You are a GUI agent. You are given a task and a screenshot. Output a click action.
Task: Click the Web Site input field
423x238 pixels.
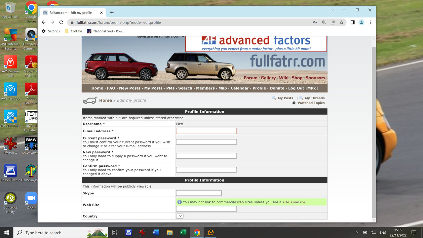pyautogui.click(x=206, y=209)
